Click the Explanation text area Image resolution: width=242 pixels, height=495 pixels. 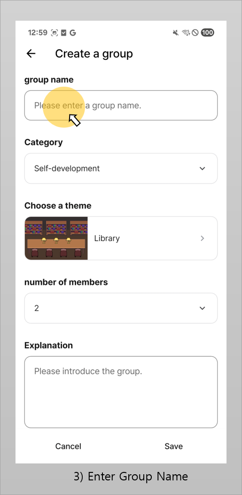(121, 392)
